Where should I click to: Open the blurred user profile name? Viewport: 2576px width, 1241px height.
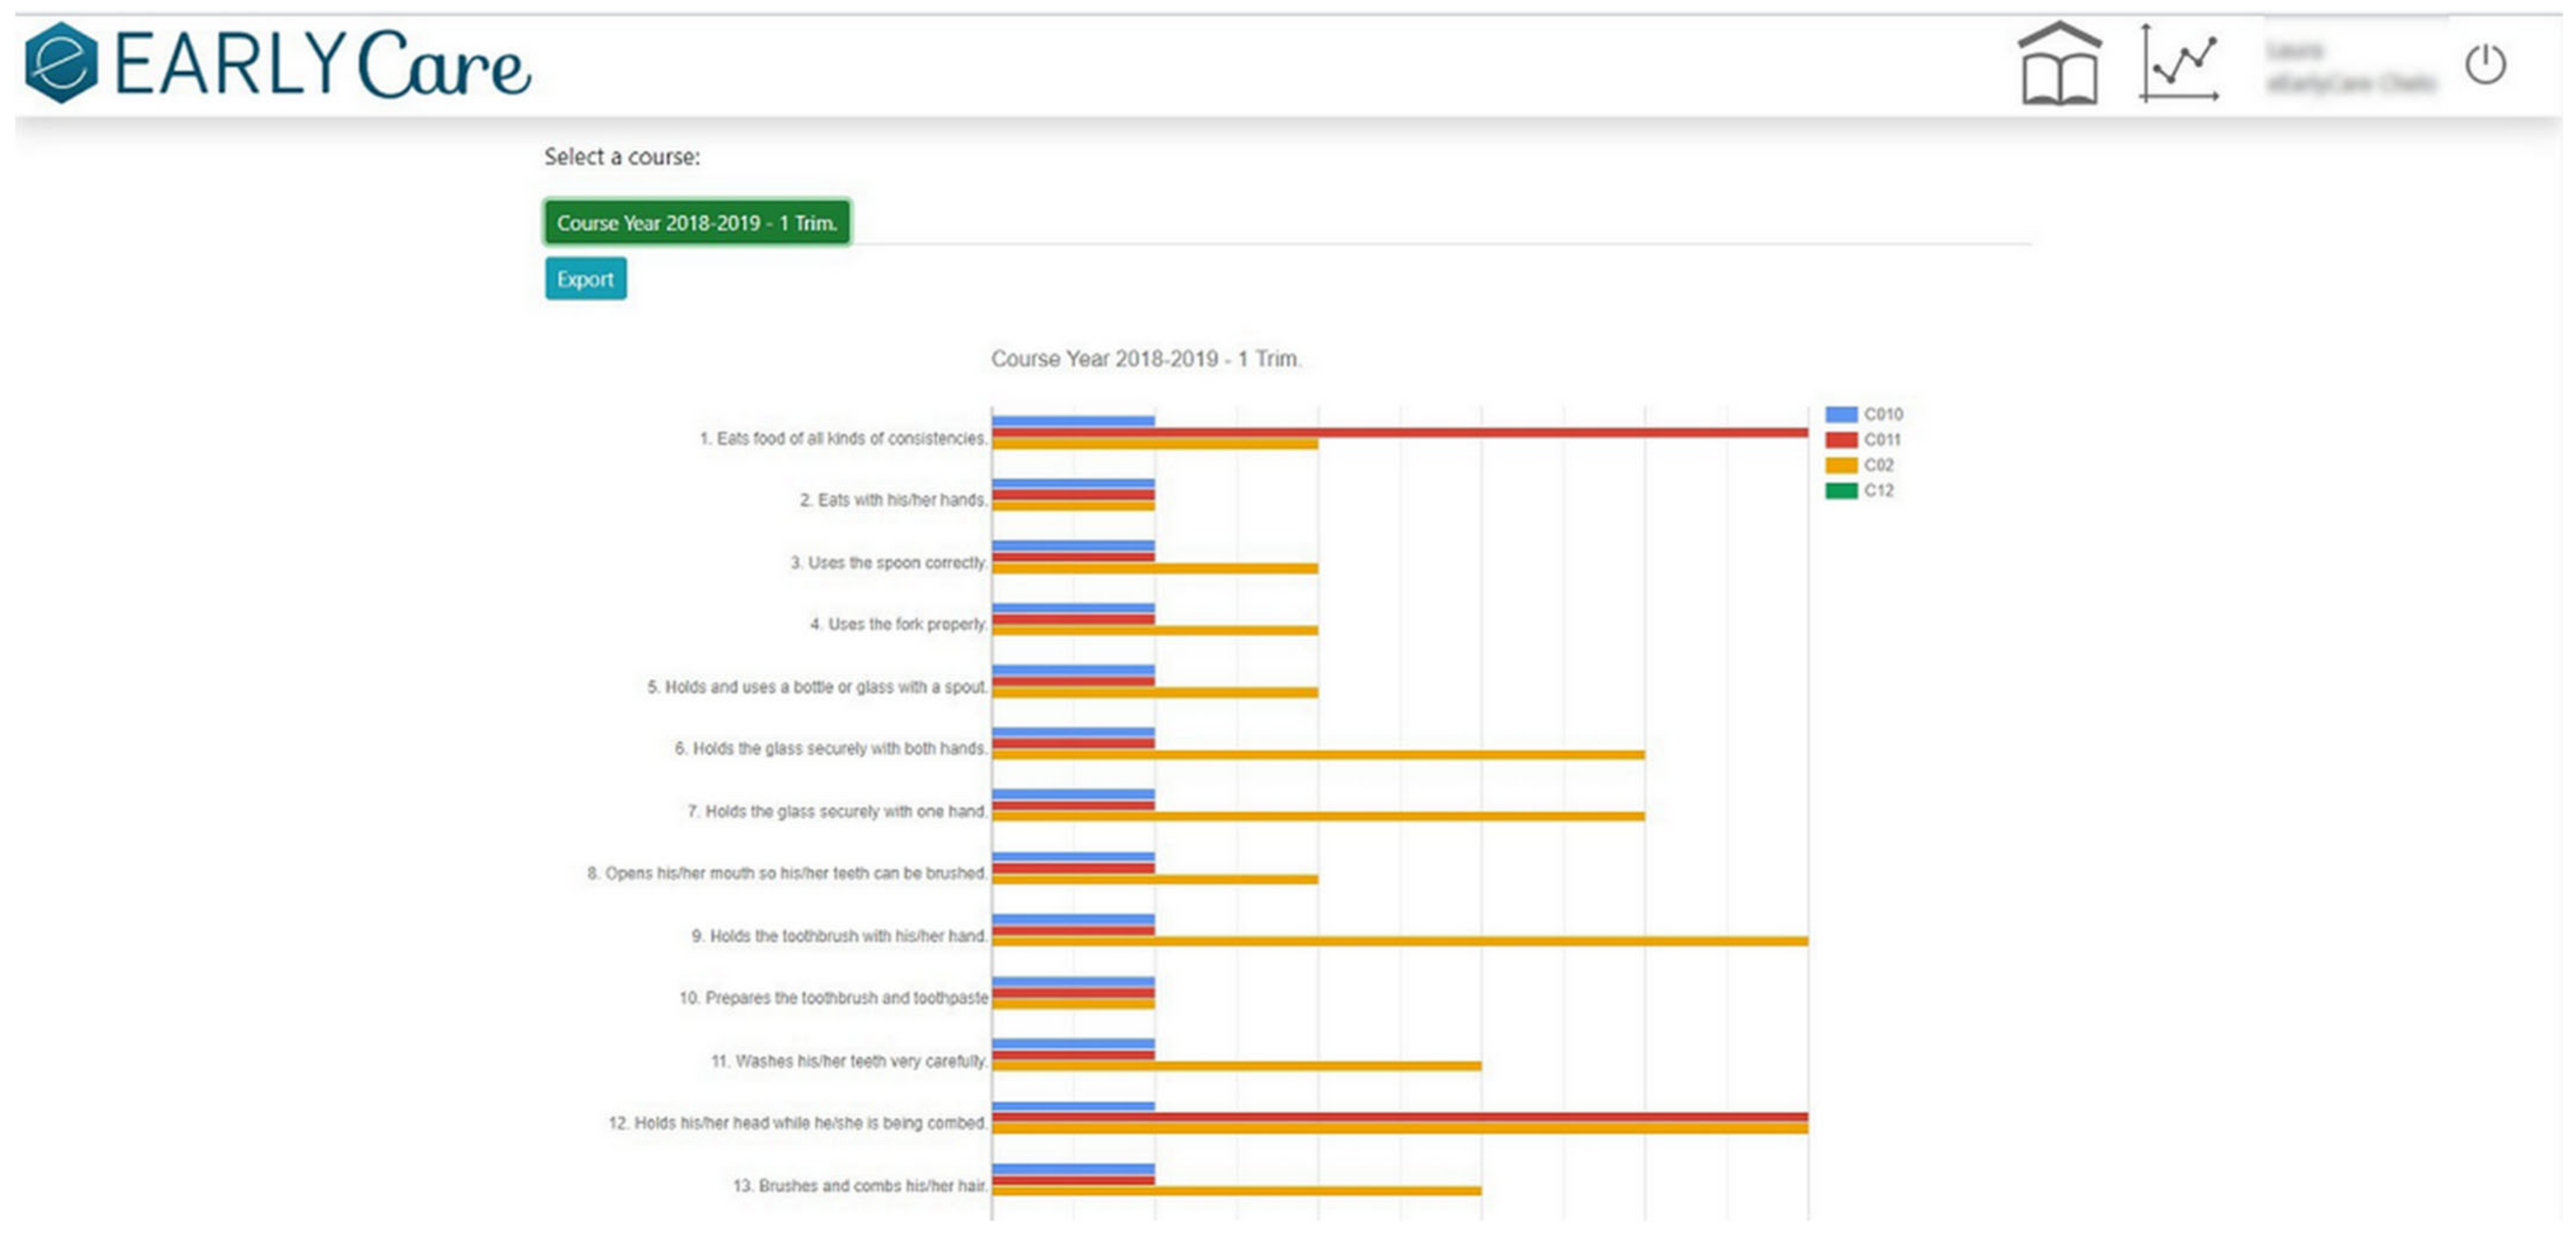[2350, 66]
